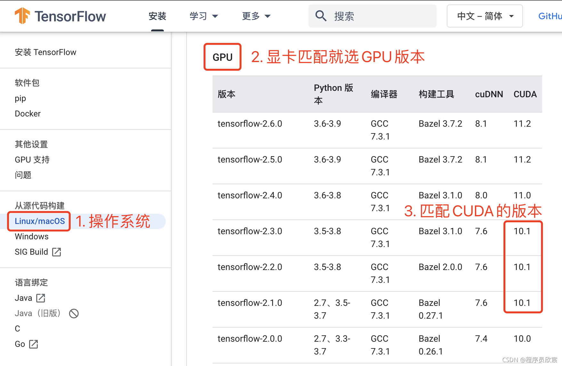Click the 版本 column header

coord(227,94)
